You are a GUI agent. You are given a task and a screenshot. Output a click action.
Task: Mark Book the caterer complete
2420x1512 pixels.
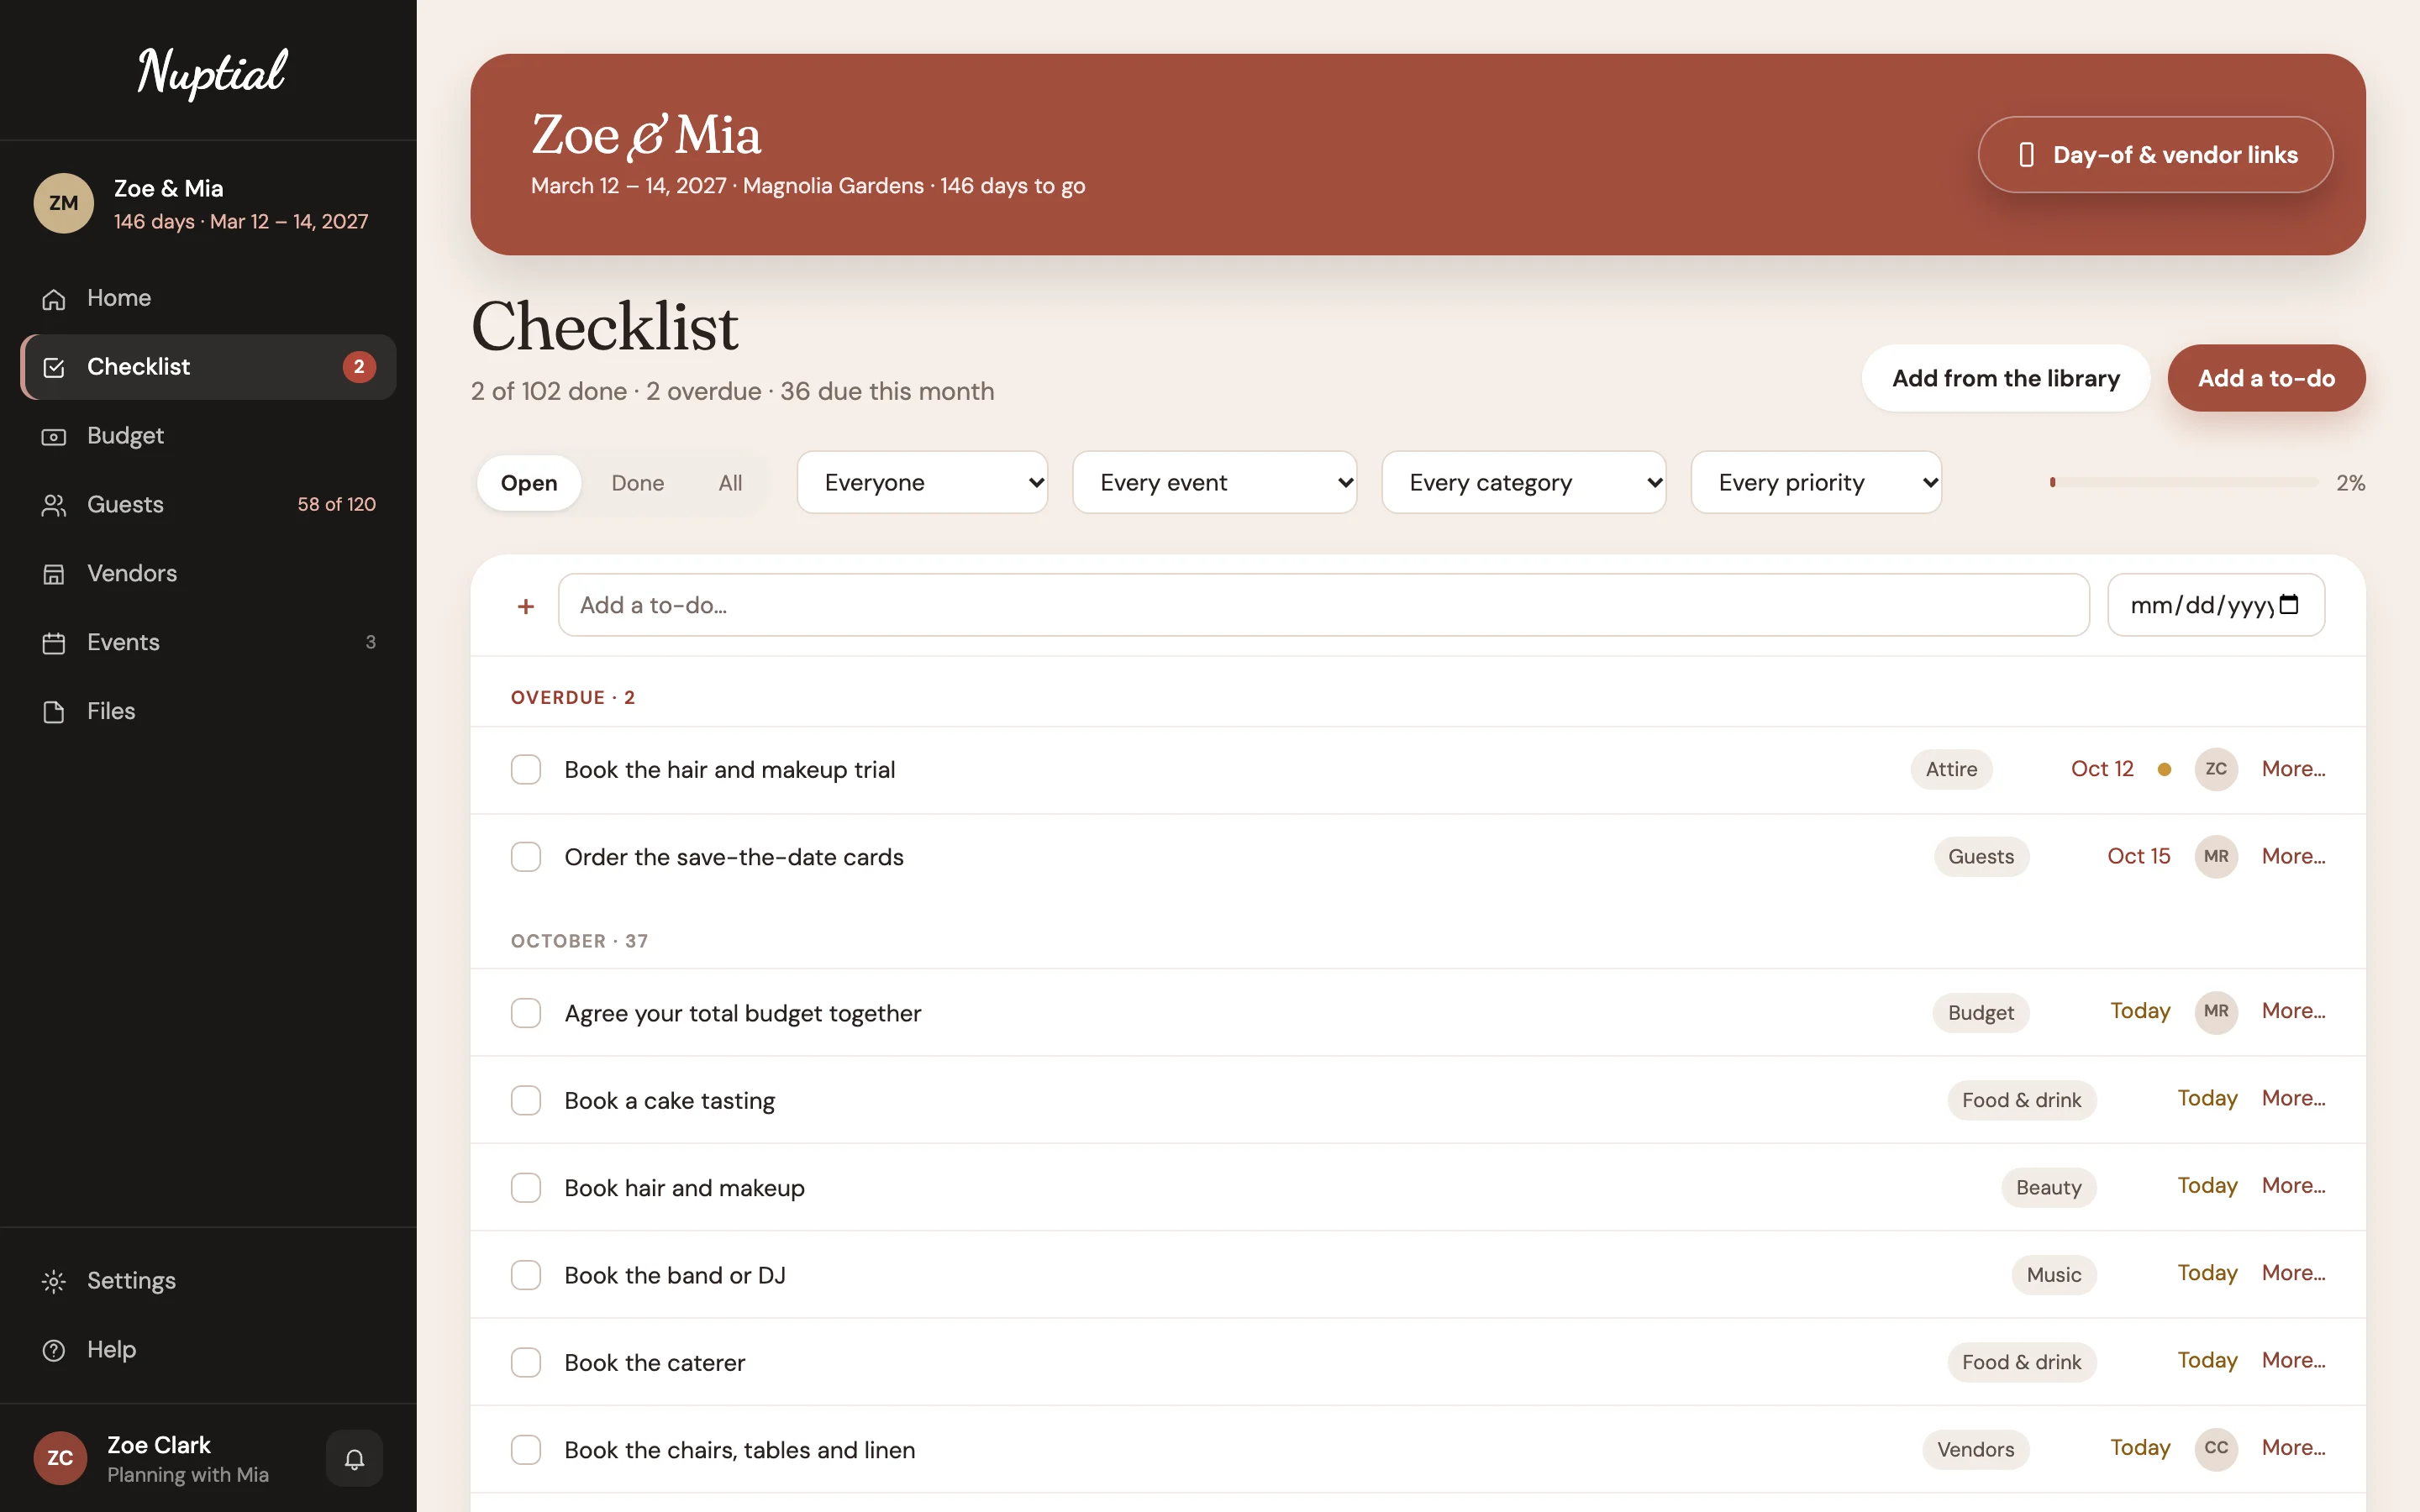pyautogui.click(x=526, y=1362)
